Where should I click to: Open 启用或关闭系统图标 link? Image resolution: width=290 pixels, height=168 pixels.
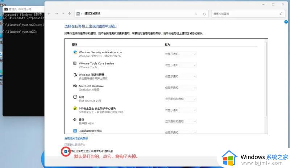[x=76, y=138]
